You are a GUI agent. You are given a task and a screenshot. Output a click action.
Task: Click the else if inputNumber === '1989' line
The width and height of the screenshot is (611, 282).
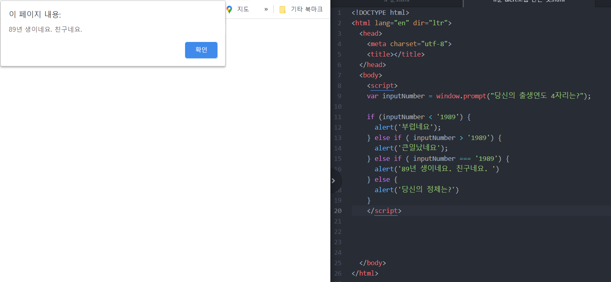tap(438, 158)
